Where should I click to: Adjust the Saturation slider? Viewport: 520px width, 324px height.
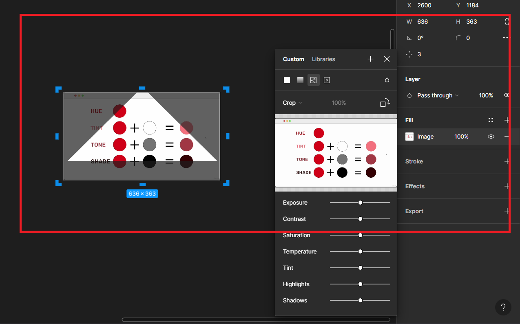(360, 235)
